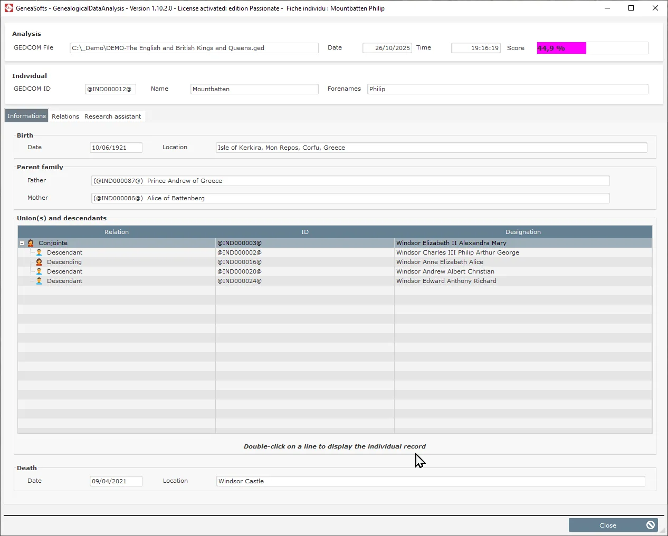Viewport: 668px width, 536px height.
Task: Collapse the Conjointe branch using the minus box
Action: [x=22, y=243]
